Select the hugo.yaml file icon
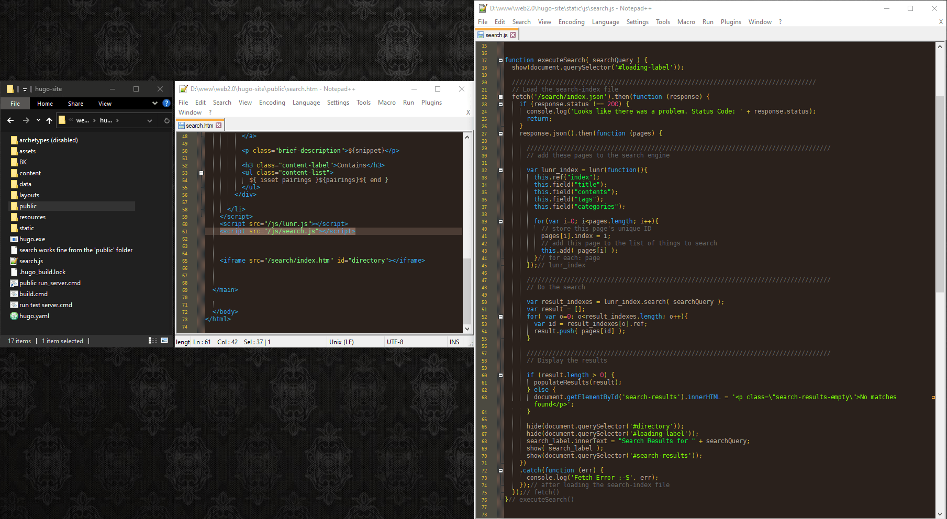The width and height of the screenshot is (947, 519). (x=14, y=316)
